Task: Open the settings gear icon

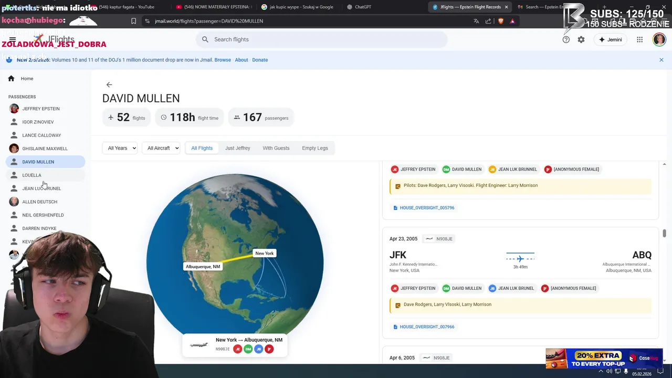Action: point(581,39)
